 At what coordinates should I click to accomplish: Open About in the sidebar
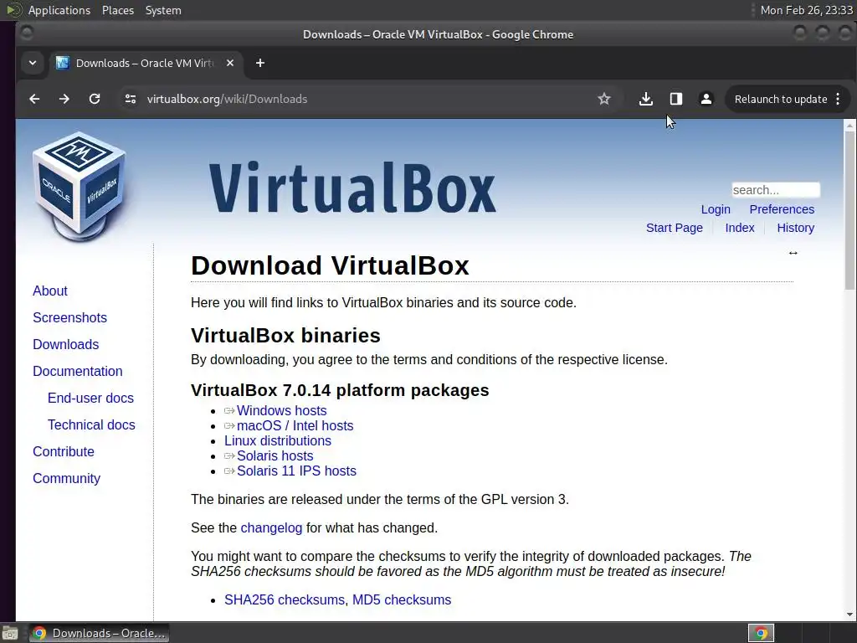pos(49,291)
